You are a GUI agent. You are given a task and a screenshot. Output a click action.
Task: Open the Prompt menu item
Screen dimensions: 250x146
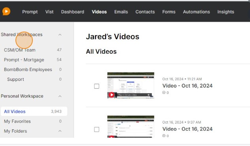coord(30,12)
